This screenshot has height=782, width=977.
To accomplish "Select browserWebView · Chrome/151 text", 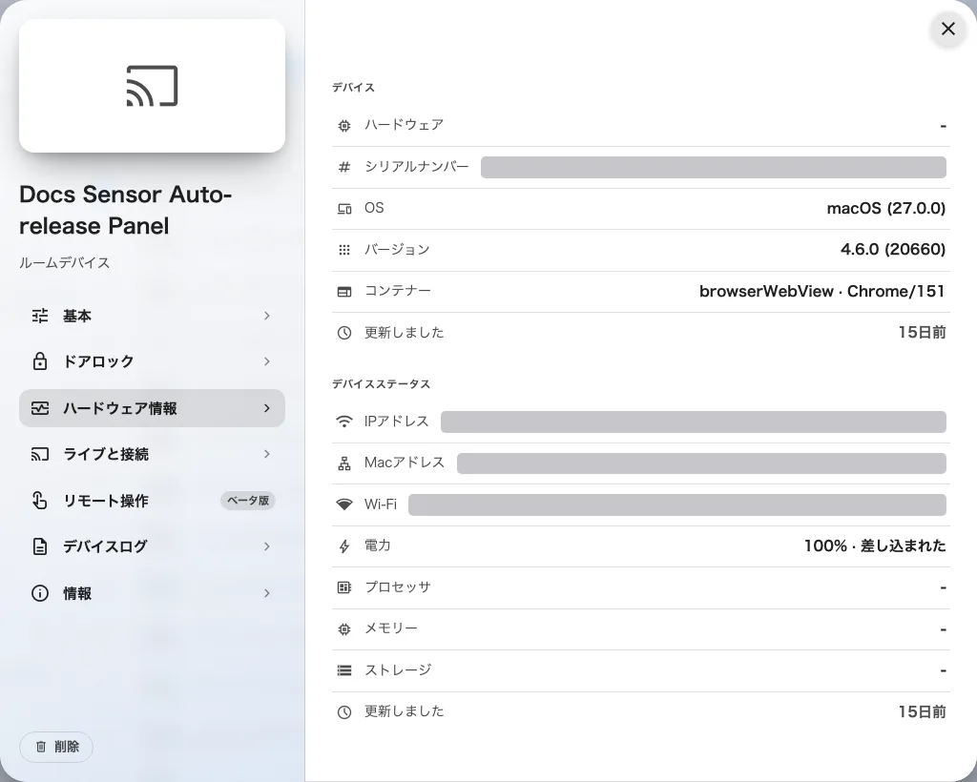I will point(822,292).
